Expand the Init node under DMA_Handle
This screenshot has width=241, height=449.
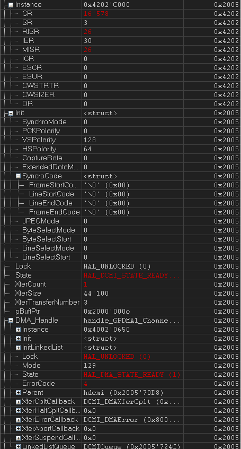pyautogui.click(x=18, y=339)
